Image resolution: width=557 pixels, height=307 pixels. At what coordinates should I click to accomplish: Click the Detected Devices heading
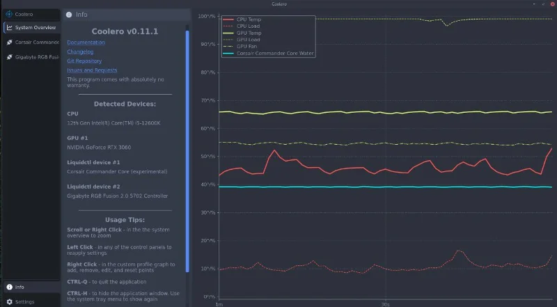tap(125, 104)
